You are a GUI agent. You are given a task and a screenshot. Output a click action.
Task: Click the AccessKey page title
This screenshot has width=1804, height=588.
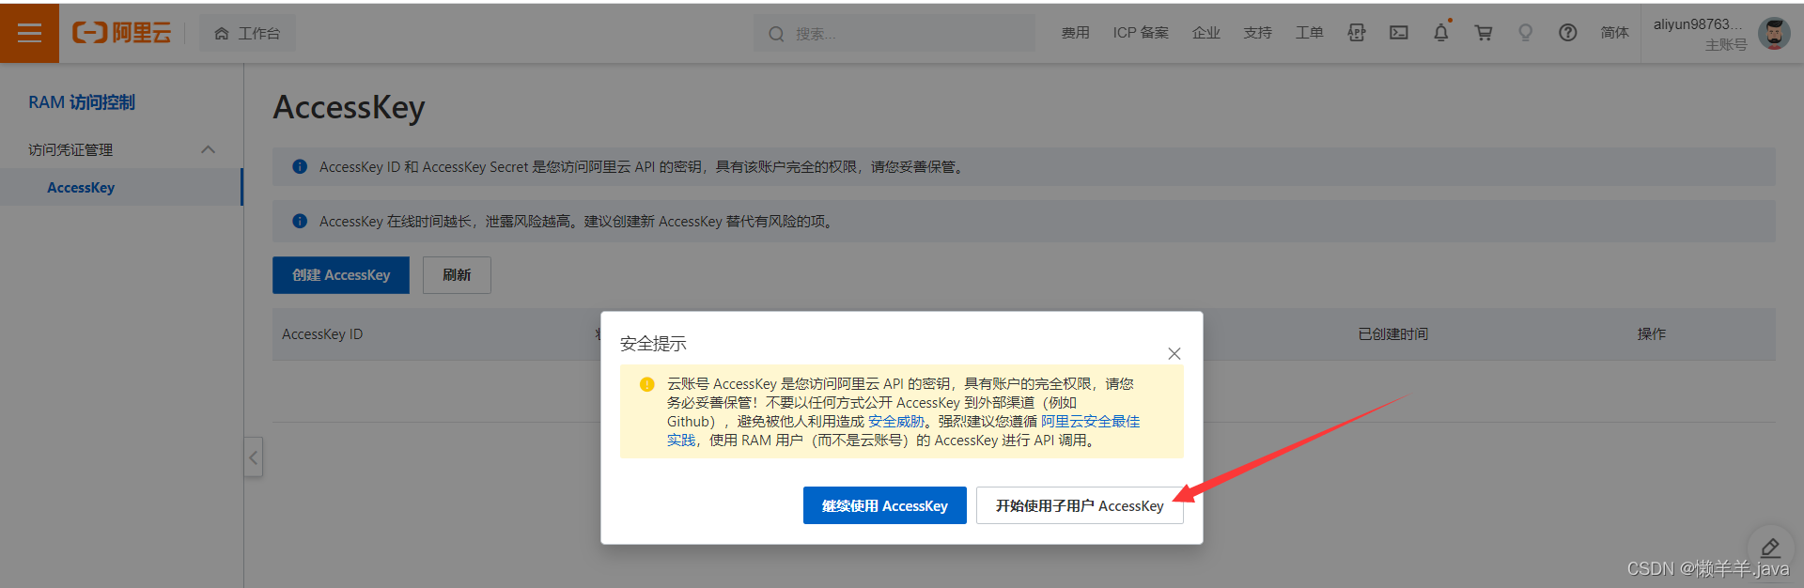tap(350, 107)
